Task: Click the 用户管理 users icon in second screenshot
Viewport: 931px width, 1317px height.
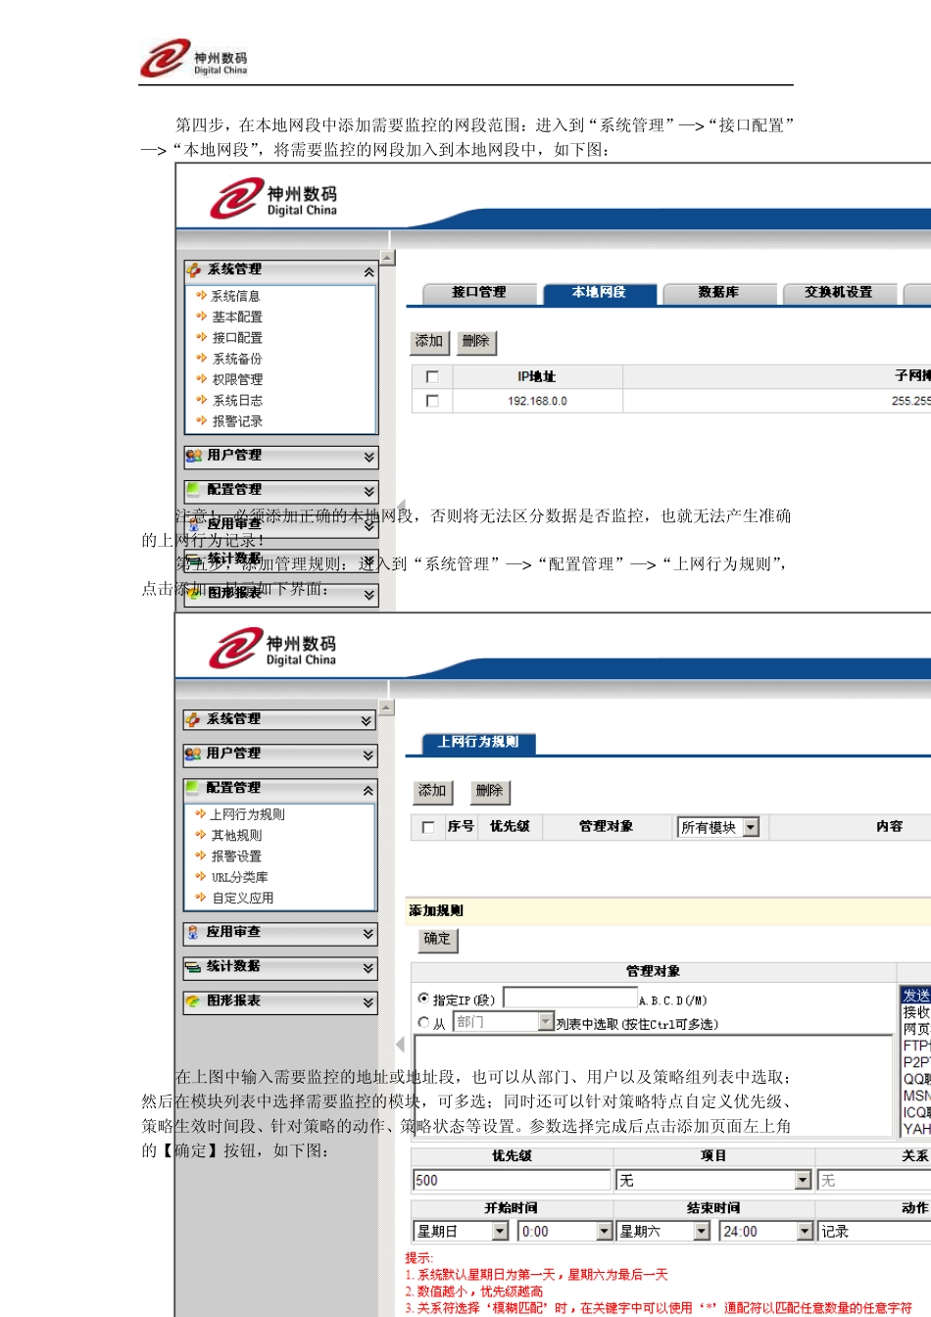Action: tap(193, 754)
